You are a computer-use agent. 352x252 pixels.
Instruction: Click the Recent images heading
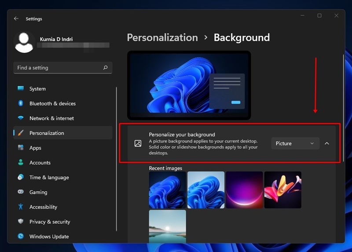pyautogui.click(x=165, y=168)
